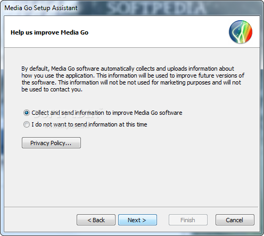The width and height of the screenshot is (264, 236).
Task: Click the Media Go logo icon
Action: coord(241,32)
